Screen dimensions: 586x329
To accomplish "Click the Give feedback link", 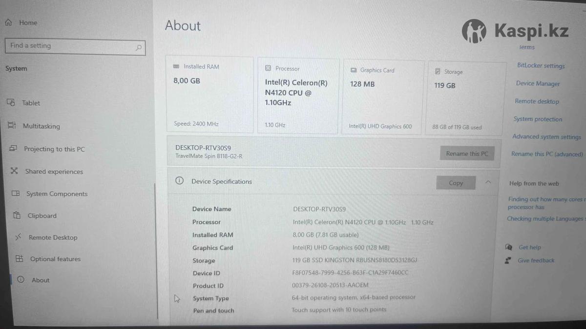I will [536, 261].
